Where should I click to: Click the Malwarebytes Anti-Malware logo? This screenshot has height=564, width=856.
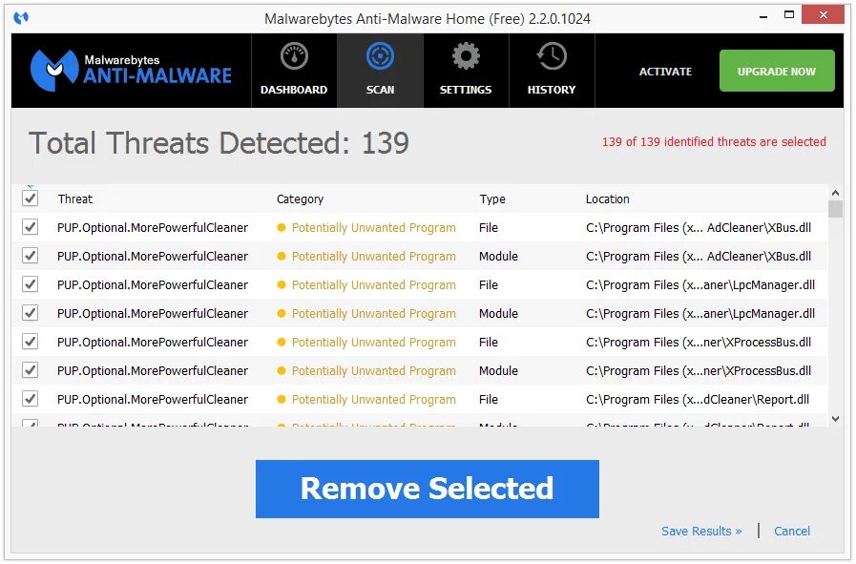click(131, 70)
